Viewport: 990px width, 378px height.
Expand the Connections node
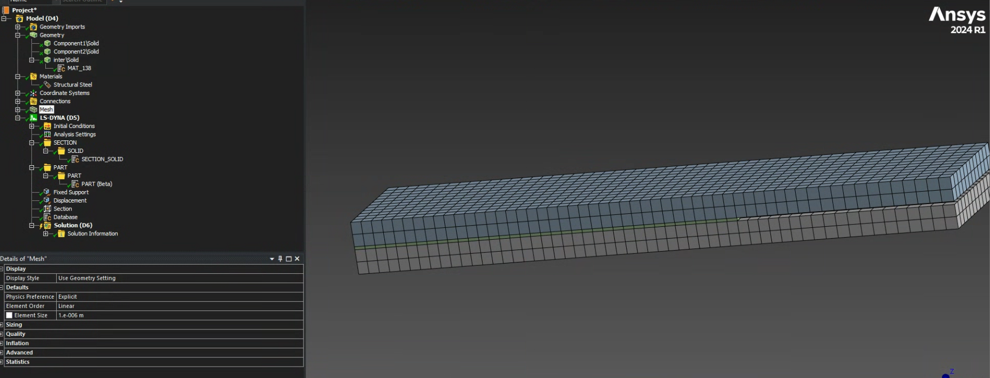(18, 101)
